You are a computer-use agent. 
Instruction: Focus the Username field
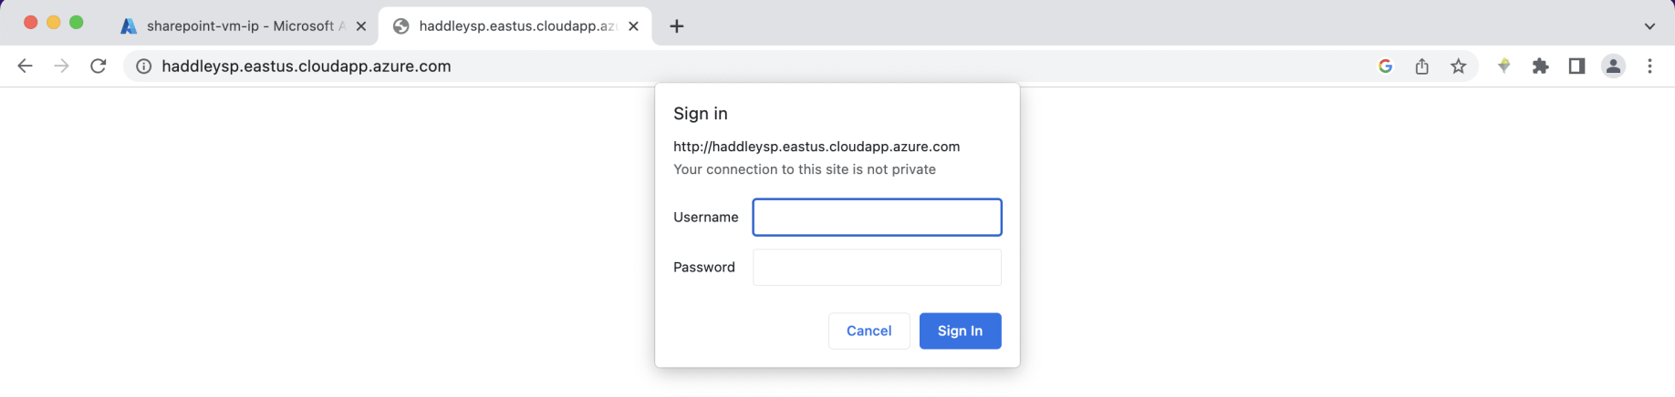click(x=877, y=218)
